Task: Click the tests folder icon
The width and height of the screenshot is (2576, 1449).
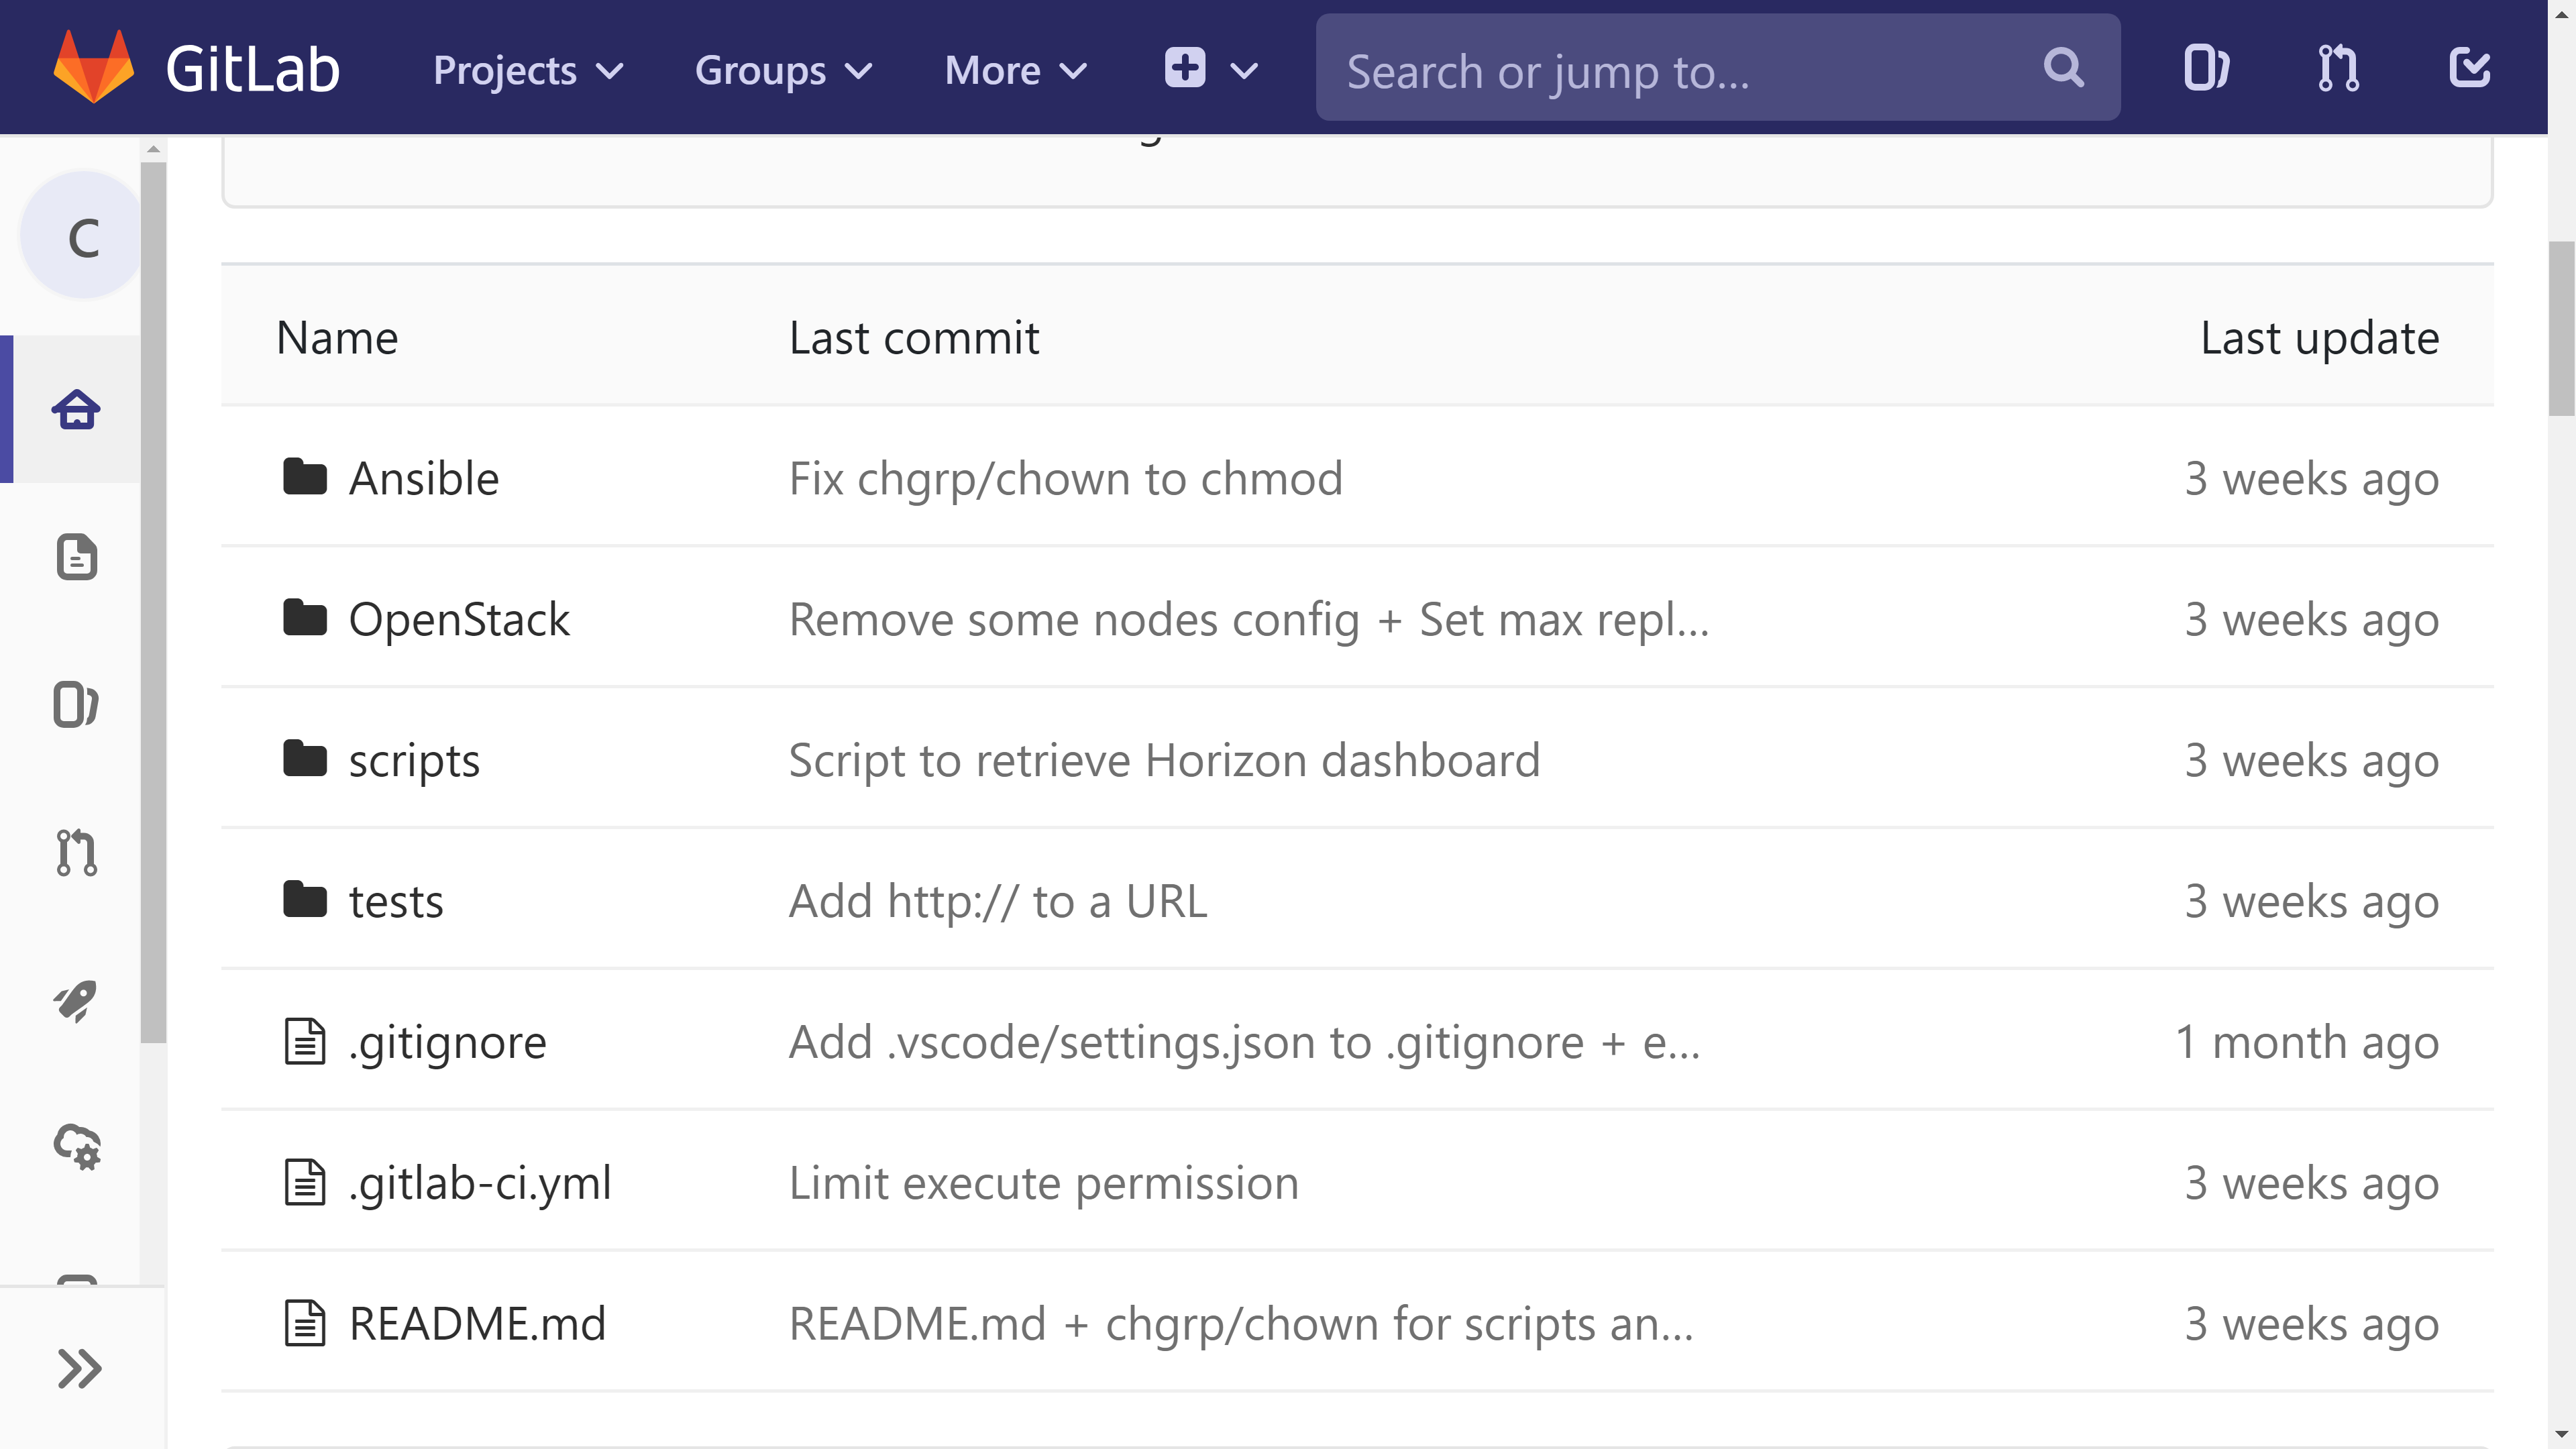Action: [304, 900]
